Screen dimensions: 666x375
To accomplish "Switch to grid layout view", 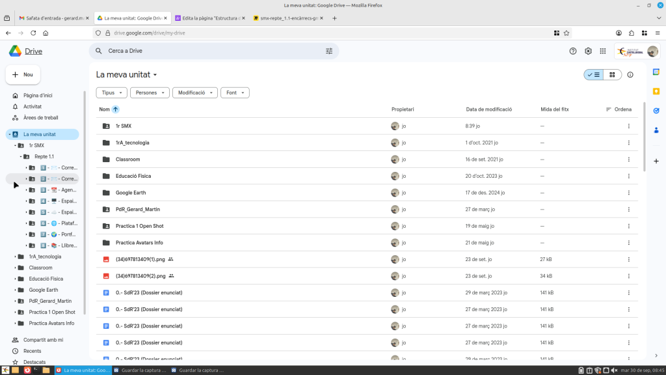I will [x=612, y=75].
